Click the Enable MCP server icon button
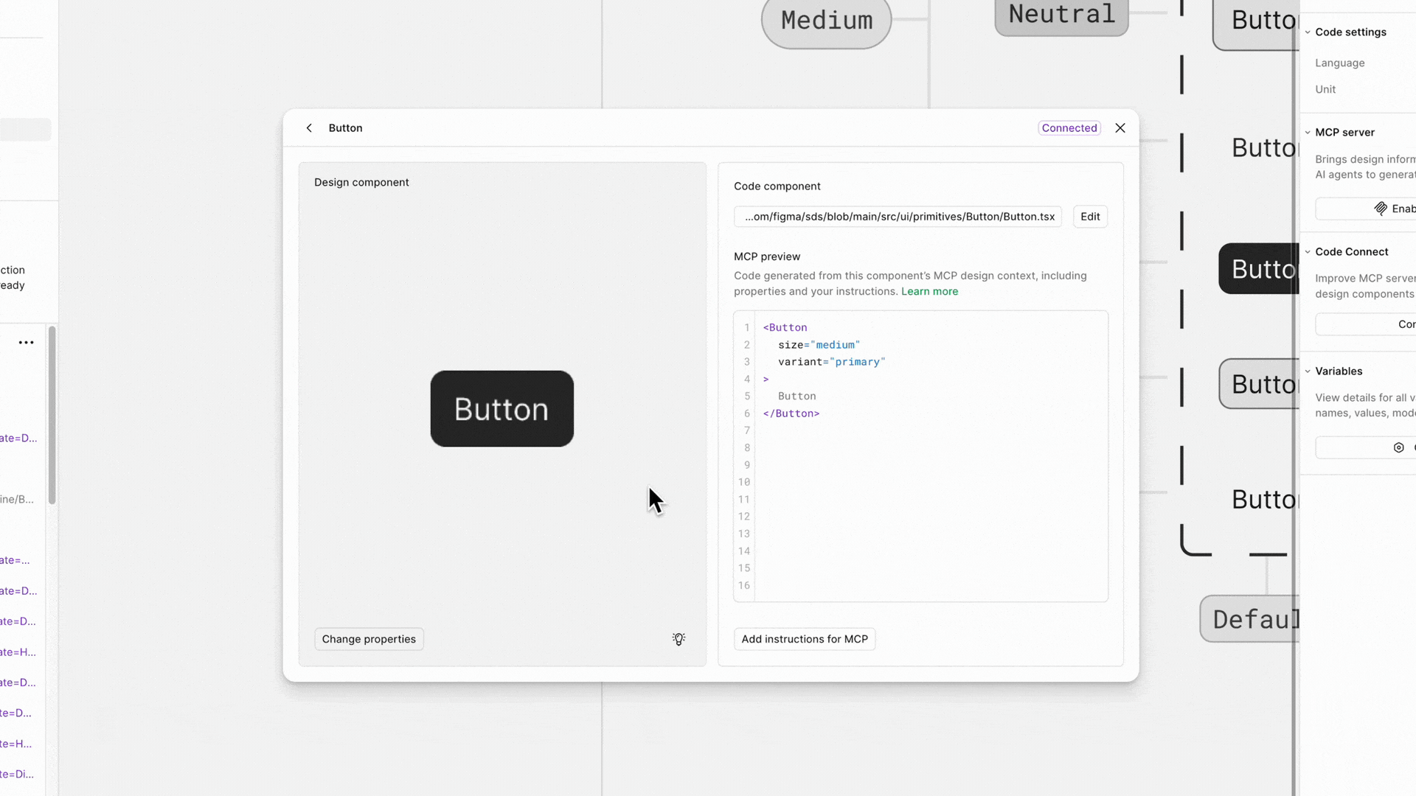Image resolution: width=1416 pixels, height=796 pixels. coord(1381,209)
